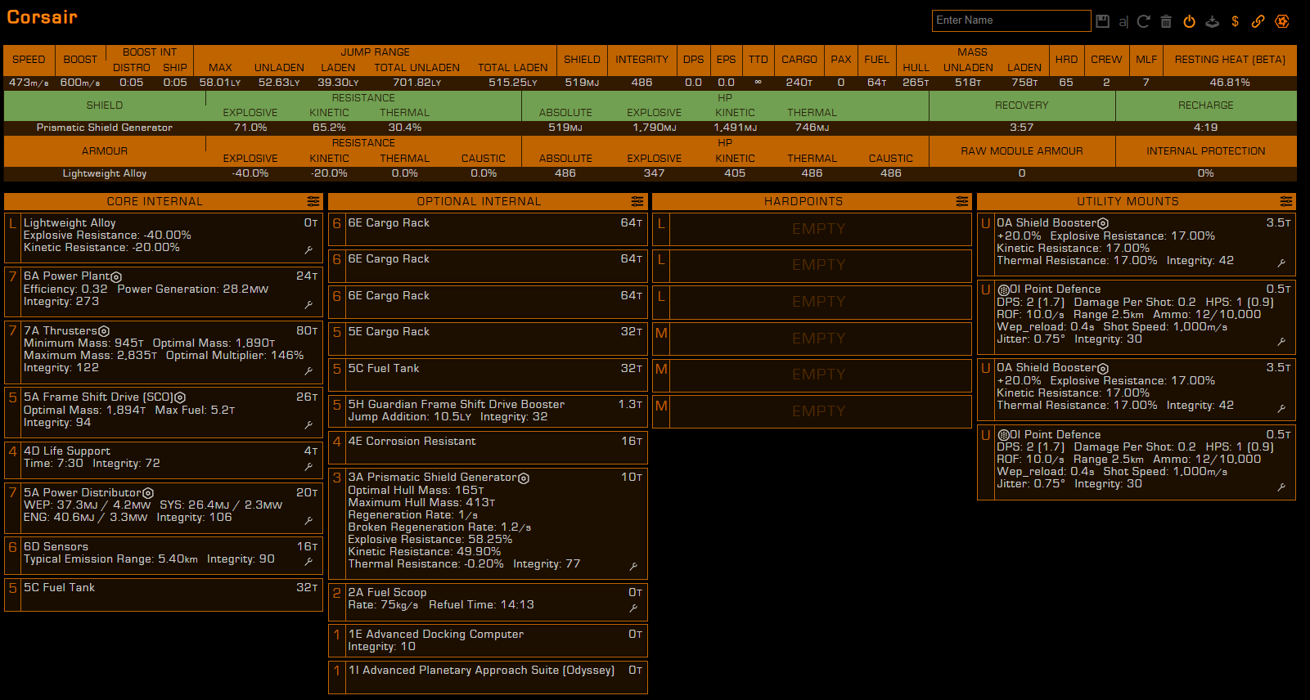Click the Corsair ship name title
1310x700 pixels.
click(x=42, y=17)
